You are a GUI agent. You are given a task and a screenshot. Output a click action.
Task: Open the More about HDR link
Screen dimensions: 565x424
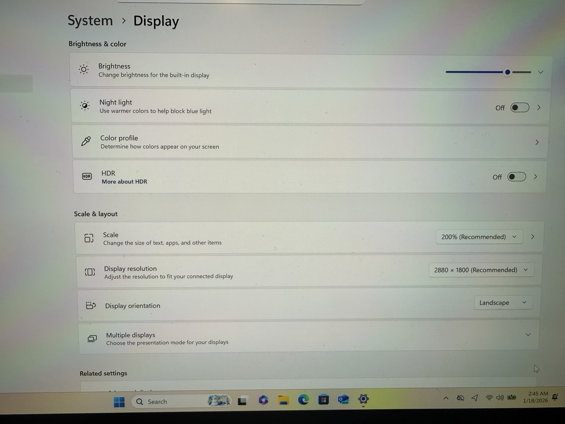[124, 182]
